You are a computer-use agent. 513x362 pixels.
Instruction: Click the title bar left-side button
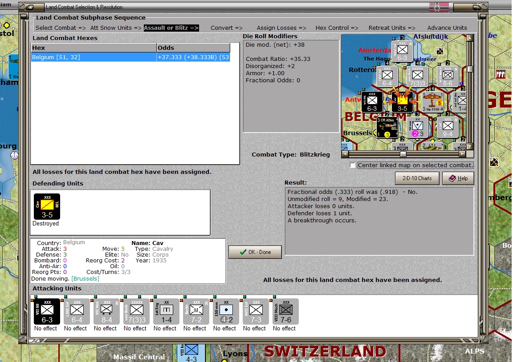pos(30,7)
